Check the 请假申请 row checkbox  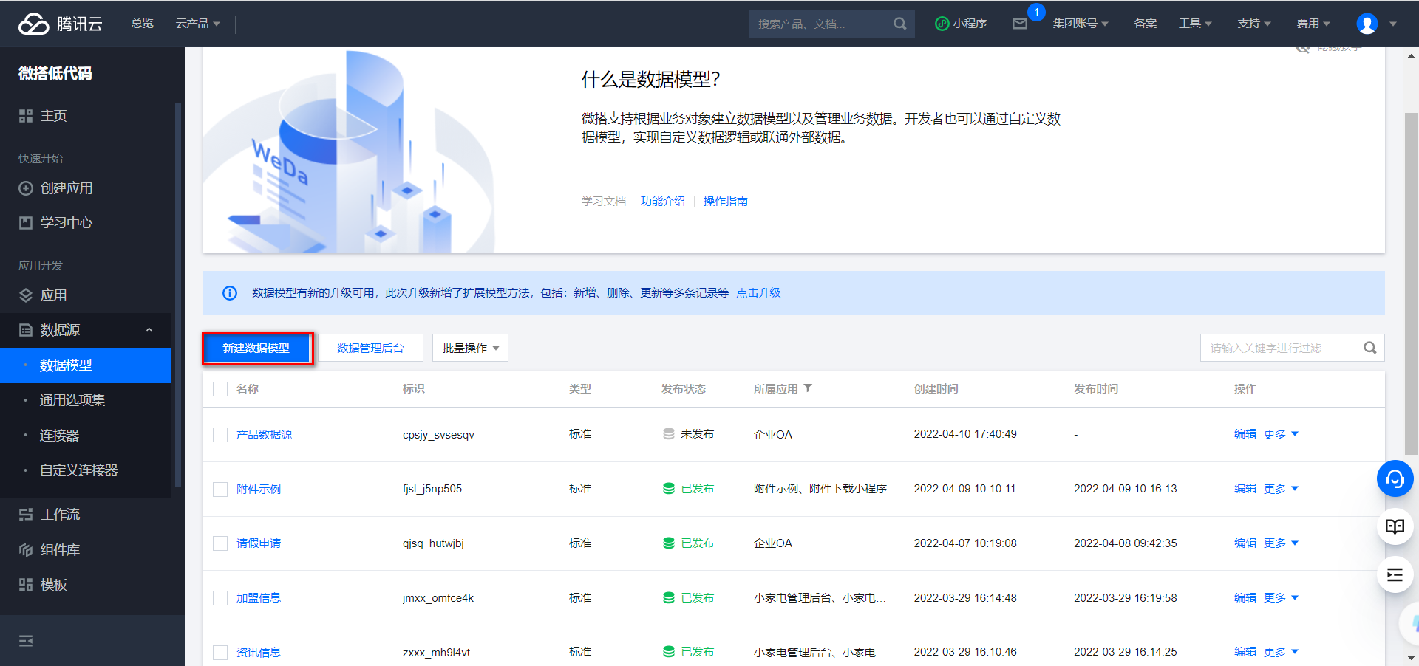[x=220, y=543]
